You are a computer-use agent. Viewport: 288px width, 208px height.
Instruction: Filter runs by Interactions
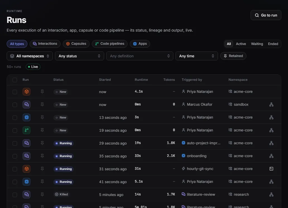click(45, 44)
